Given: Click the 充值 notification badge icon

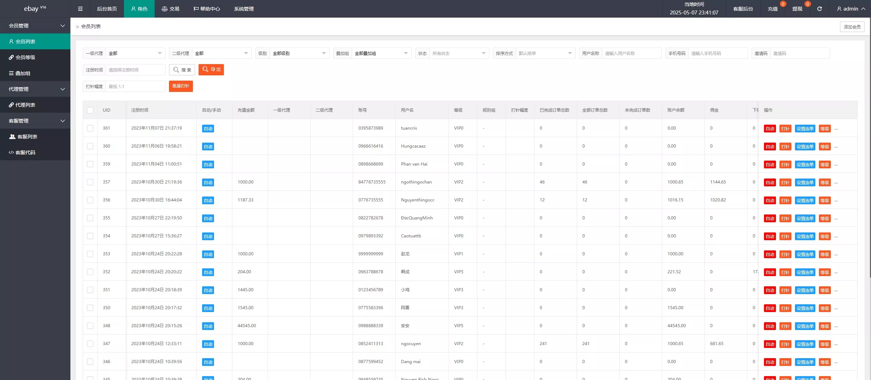Looking at the screenshot, I should pyautogui.click(x=783, y=4).
